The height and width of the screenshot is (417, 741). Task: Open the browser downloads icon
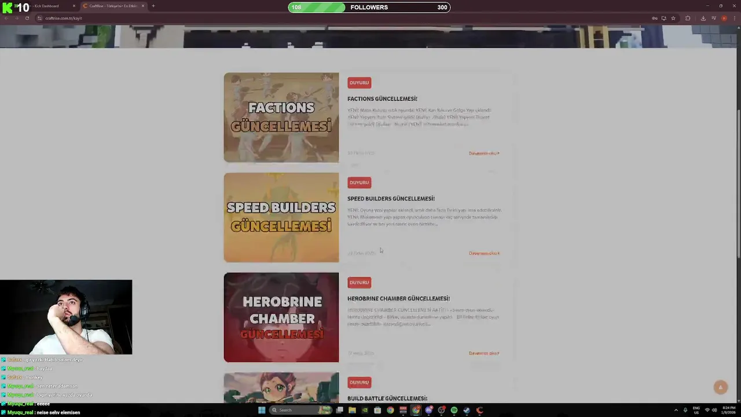pyautogui.click(x=703, y=18)
